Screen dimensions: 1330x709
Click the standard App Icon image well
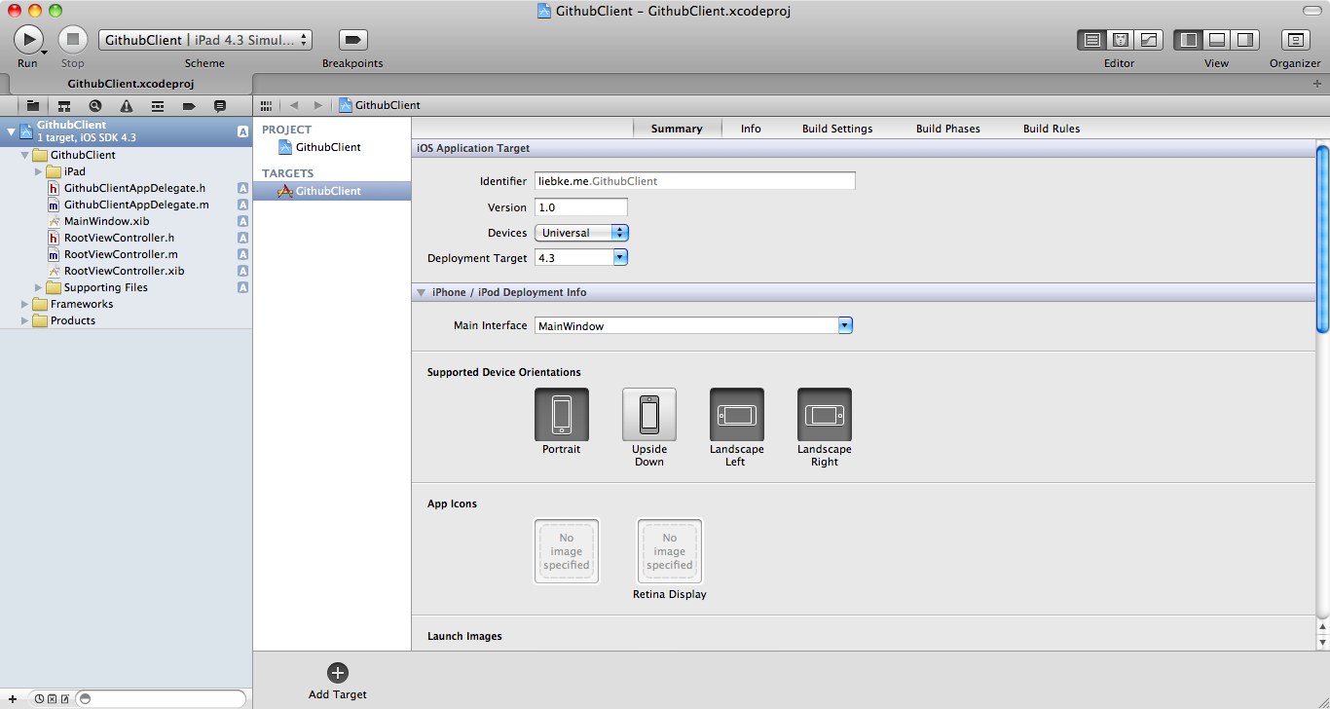pyautogui.click(x=567, y=551)
